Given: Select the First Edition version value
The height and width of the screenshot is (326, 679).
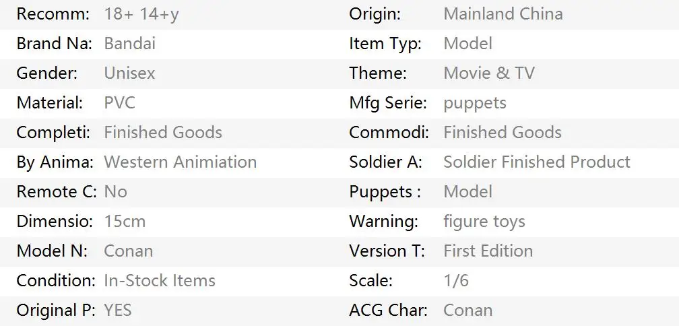Looking at the screenshot, I should pos(488,251).
